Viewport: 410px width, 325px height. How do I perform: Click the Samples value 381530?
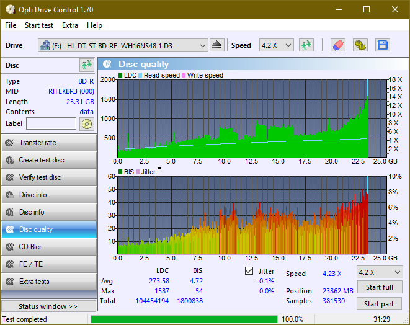334,301
